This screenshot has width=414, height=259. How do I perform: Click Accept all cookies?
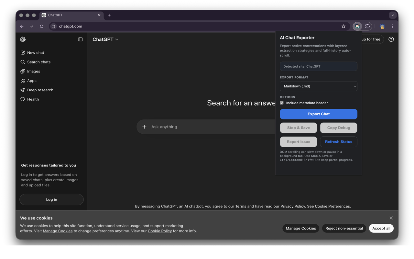(x=381, y=228)
